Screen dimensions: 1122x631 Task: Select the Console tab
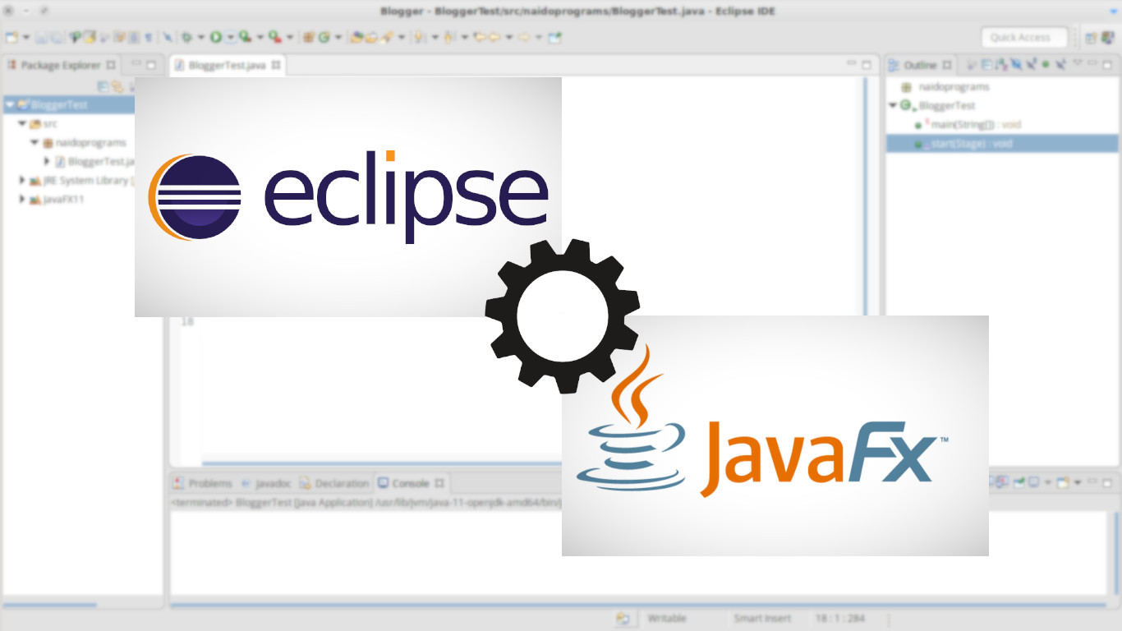[410, 483]
